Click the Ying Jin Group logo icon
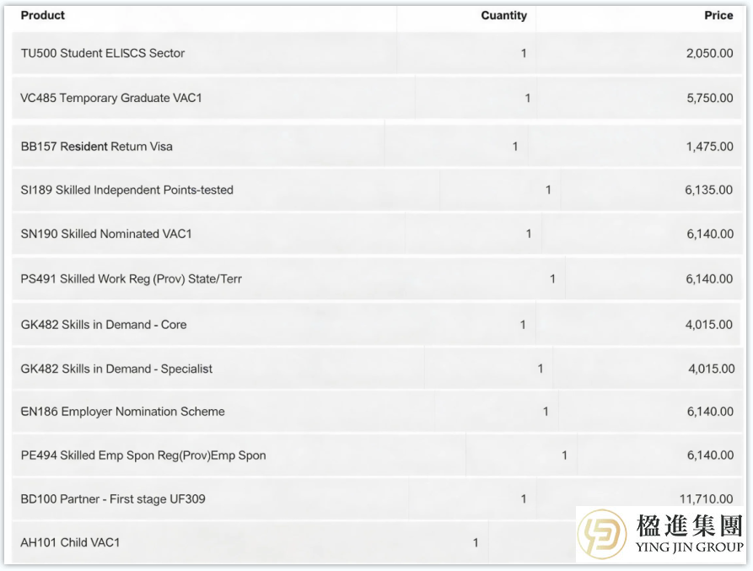This screenshot has width=753, height=571. [x=602, y=534]
